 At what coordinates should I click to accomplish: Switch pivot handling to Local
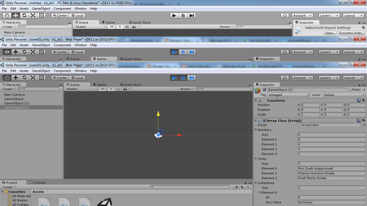pos(77,78)
